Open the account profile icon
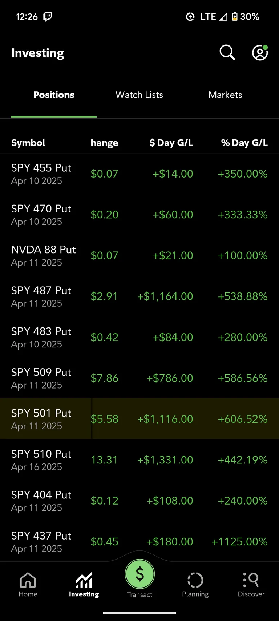 click(260, 53)
